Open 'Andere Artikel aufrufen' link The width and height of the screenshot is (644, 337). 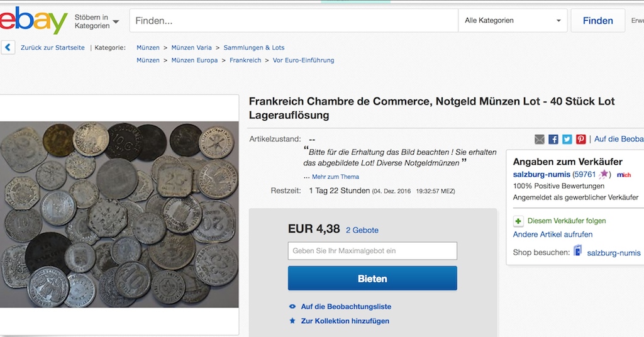tap(552, 235)
